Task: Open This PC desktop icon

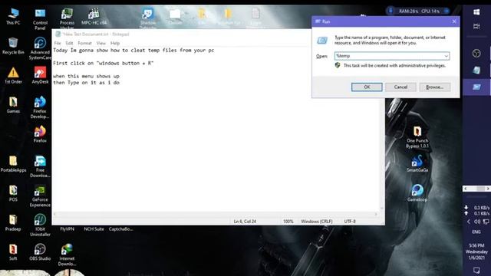Action: (13, 16)
